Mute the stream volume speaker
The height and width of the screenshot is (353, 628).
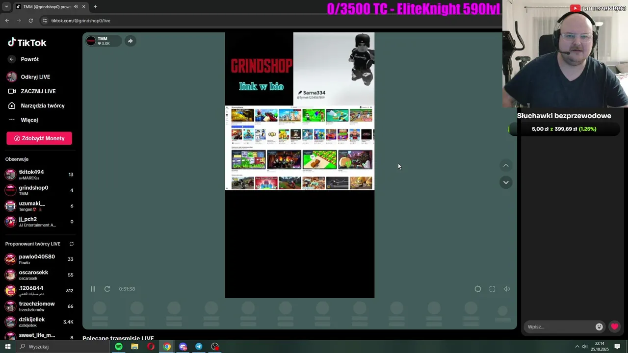(x=507, y=289)
